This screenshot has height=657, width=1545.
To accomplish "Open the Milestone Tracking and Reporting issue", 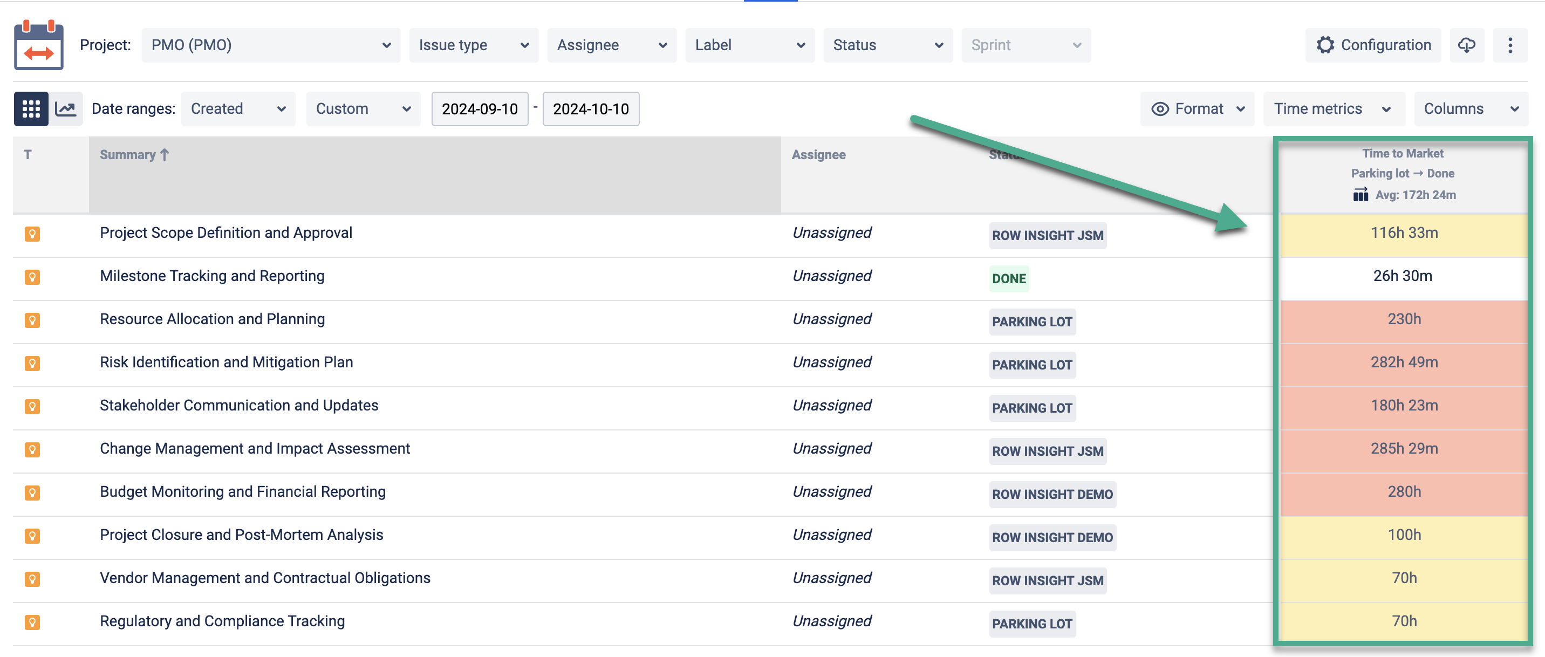I will 211,276.
